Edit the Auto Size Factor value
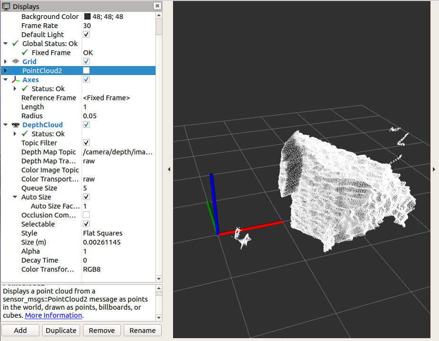This screenshot has width=439, height=341. [x=119, y=206]
